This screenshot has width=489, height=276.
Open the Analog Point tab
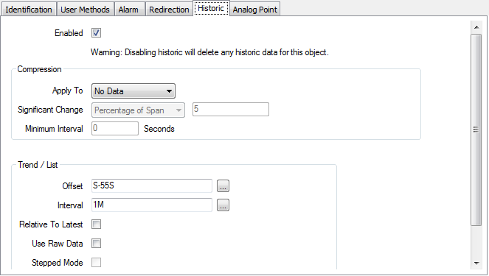(x=254, y=10)
